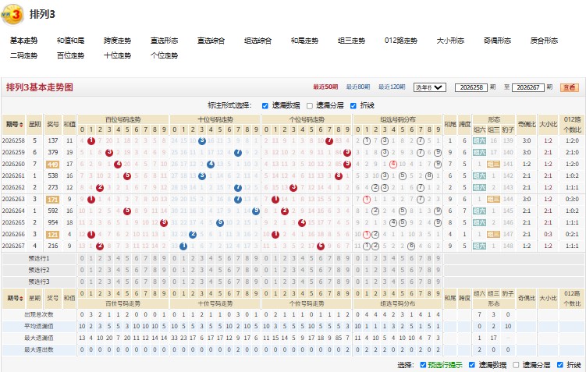Click 组三 badge in issue 2026260 row
The height and width of the screenshot is (372, 586).
[x=493, y=164]
